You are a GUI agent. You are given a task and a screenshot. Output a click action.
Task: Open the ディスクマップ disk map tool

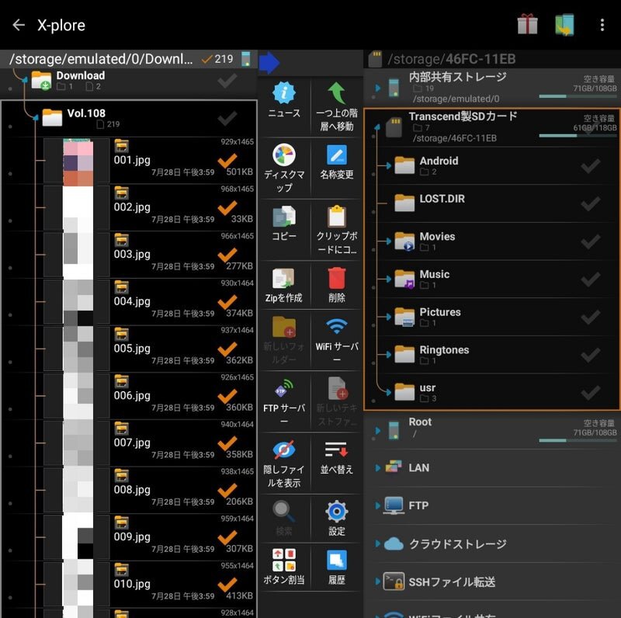(x=284, y=154)
